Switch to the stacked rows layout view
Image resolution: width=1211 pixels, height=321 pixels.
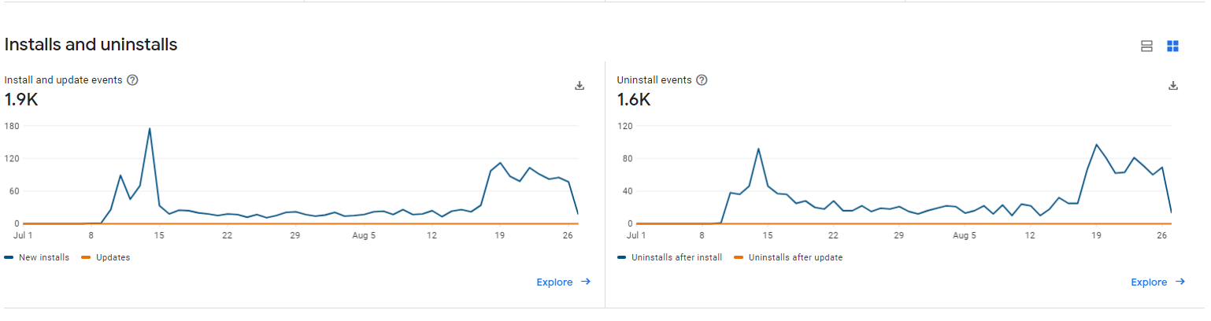[x=1146, y=46]
